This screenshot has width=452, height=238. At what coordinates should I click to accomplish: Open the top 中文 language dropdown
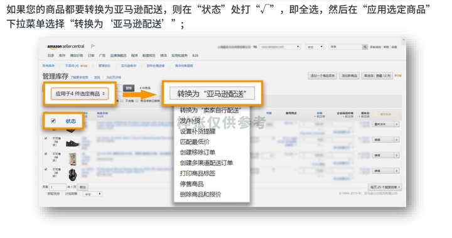coord(315,46)
